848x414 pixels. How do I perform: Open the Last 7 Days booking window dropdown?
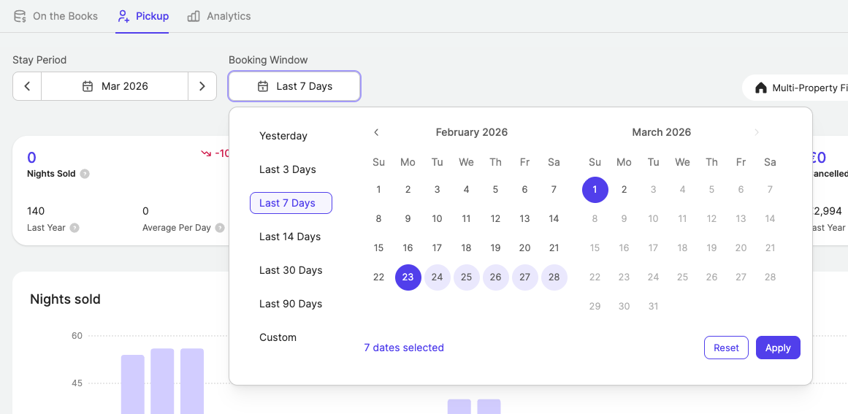[x=294, y=86]
